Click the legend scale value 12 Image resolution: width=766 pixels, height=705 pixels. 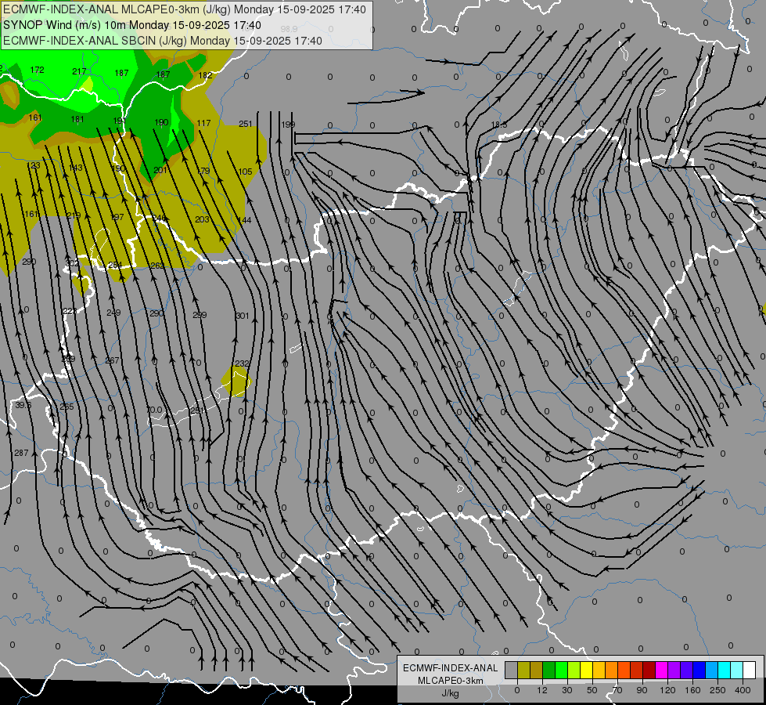(542, 690)
